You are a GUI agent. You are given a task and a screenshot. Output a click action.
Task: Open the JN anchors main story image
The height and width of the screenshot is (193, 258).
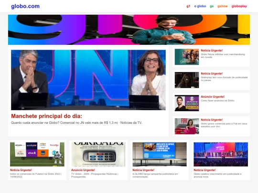point(88,80)
